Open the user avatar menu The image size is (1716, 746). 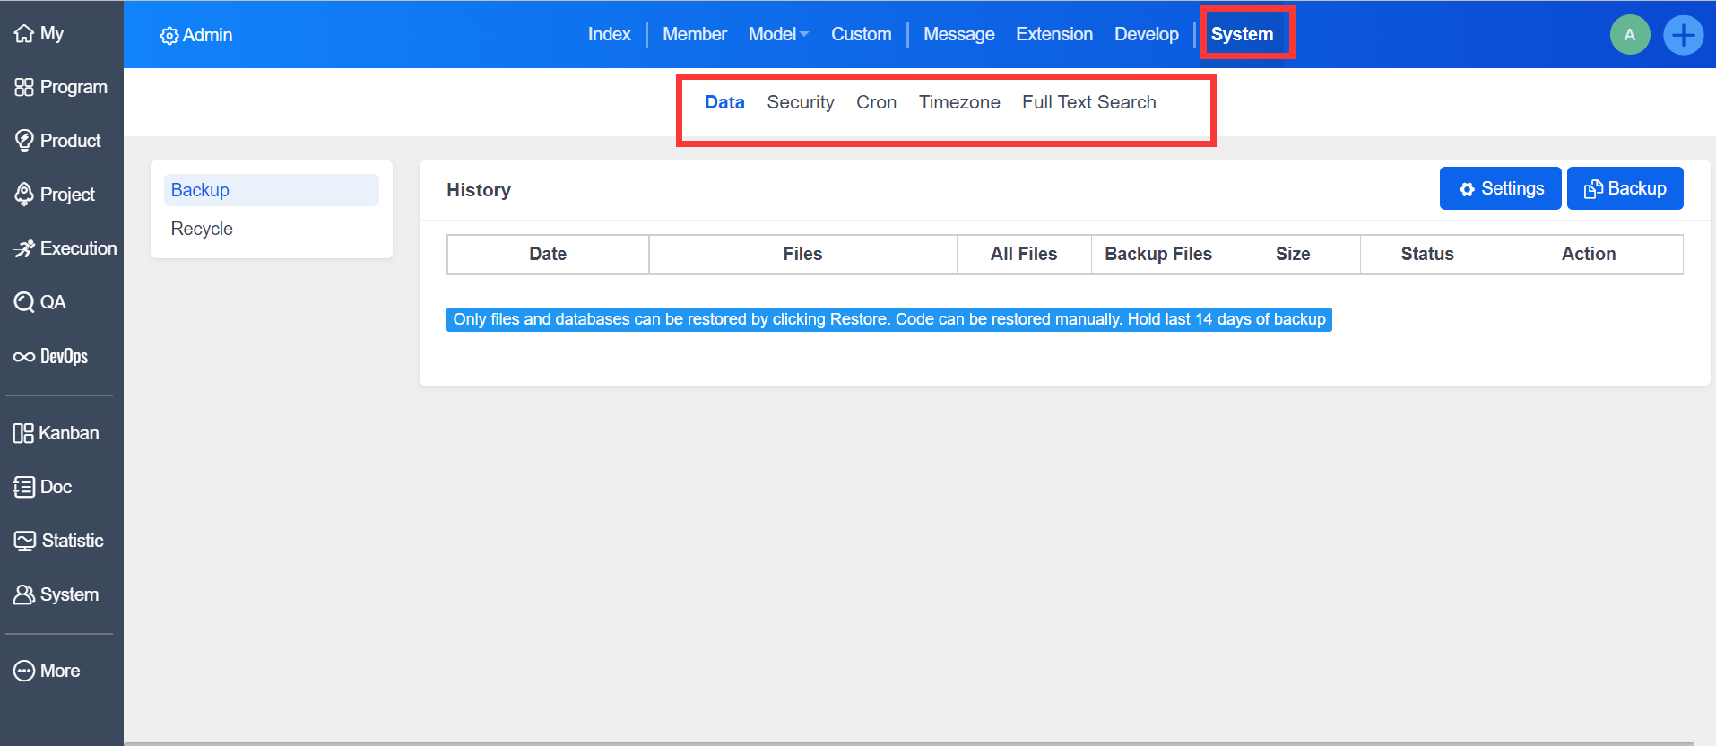pos(1629,35)
